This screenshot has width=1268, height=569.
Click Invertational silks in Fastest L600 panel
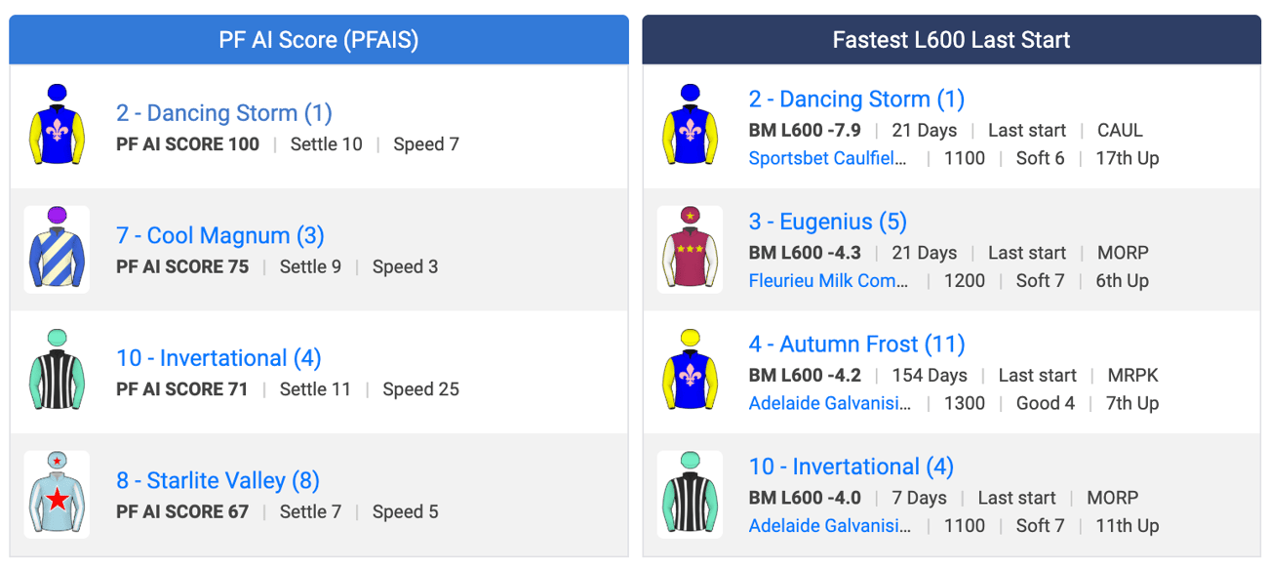tap(690, 494)
